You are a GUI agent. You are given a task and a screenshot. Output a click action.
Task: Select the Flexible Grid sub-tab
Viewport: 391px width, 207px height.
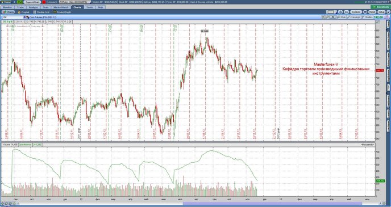click(x=41, y=12)
